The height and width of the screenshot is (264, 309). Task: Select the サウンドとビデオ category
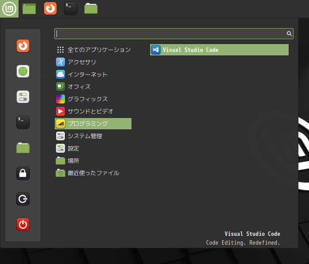pos(93,111)
